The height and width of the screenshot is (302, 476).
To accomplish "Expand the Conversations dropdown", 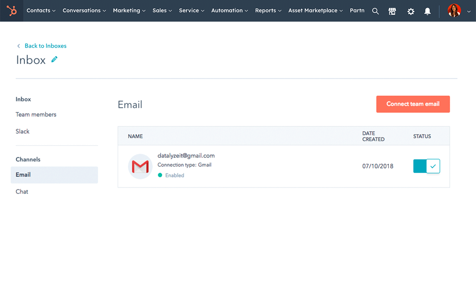I will [84, 10].
